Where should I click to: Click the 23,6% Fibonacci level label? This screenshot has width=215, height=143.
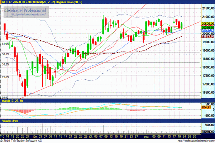point(6,77)
